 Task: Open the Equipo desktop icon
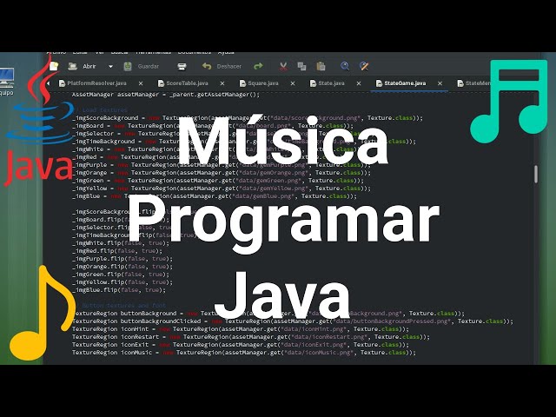(x=7, y=82)
